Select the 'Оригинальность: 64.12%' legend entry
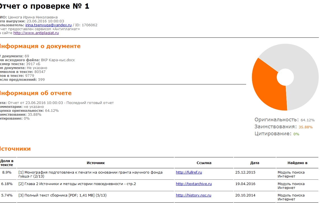This screenshot has width=320, height=213. coord(284,120)
